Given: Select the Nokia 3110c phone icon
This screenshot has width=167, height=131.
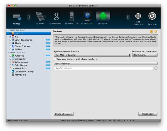Looking at the screenshot, I should pos(72,16).
